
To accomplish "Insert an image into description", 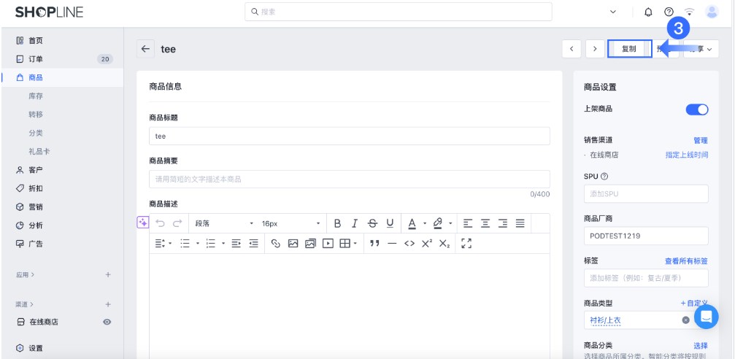I will [x=293, y=244].
